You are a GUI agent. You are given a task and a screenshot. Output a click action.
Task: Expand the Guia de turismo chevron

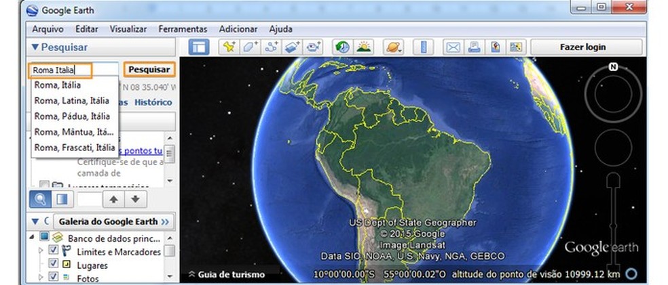pos(191,274)
